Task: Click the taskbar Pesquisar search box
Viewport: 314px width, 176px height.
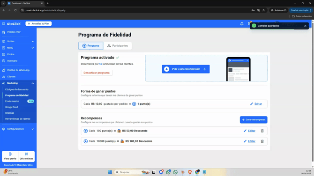Action: coord(131,172)
